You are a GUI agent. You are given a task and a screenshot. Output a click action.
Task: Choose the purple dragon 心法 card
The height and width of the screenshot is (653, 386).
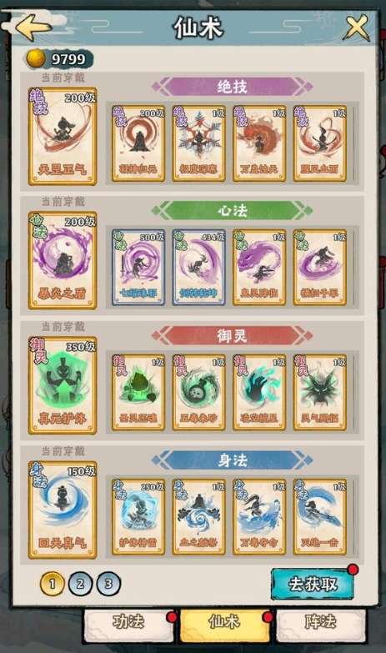259,268
